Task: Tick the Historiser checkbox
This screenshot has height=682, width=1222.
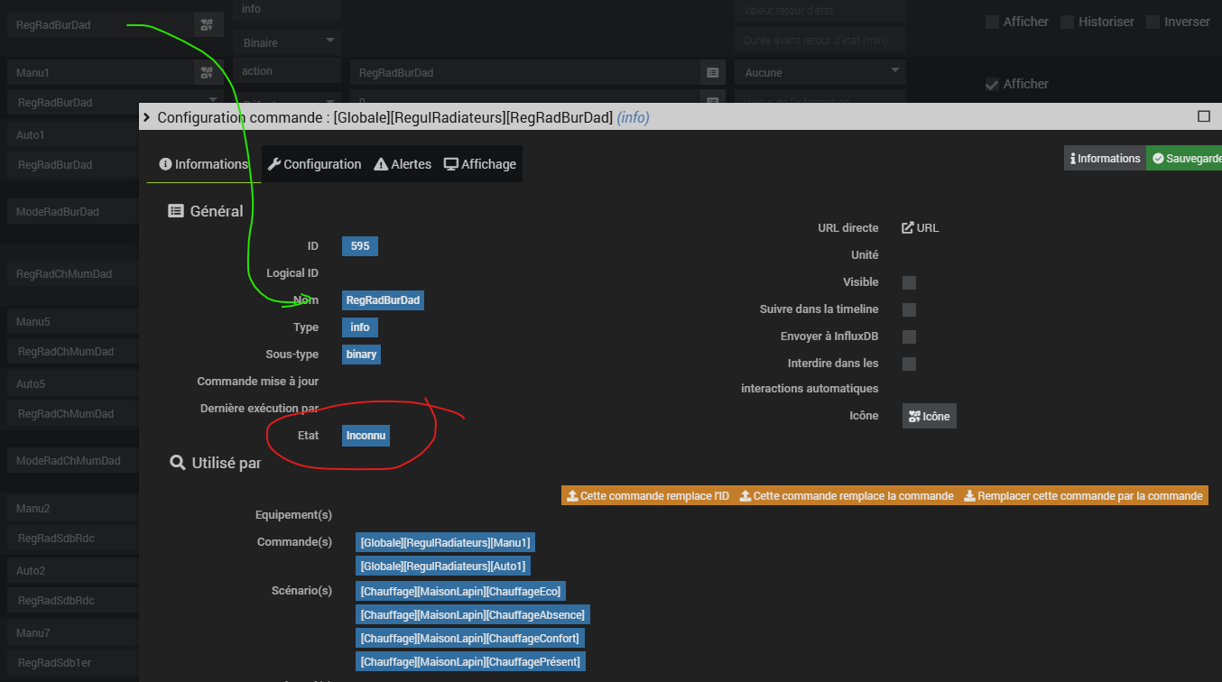Action: pyautogui.click(x=1067, y=22)
